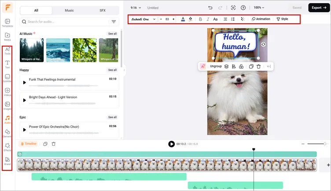The width and height of the screenshot is (331, 191).
Task: Click the Export button
Action: [319, 7]
